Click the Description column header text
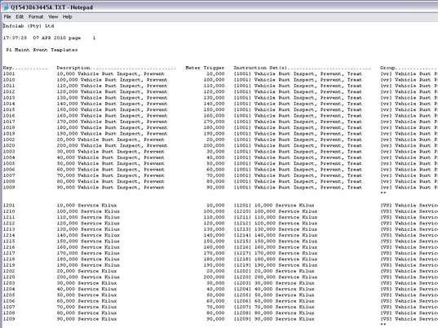 pyautogui.click(x=73, y=68)
